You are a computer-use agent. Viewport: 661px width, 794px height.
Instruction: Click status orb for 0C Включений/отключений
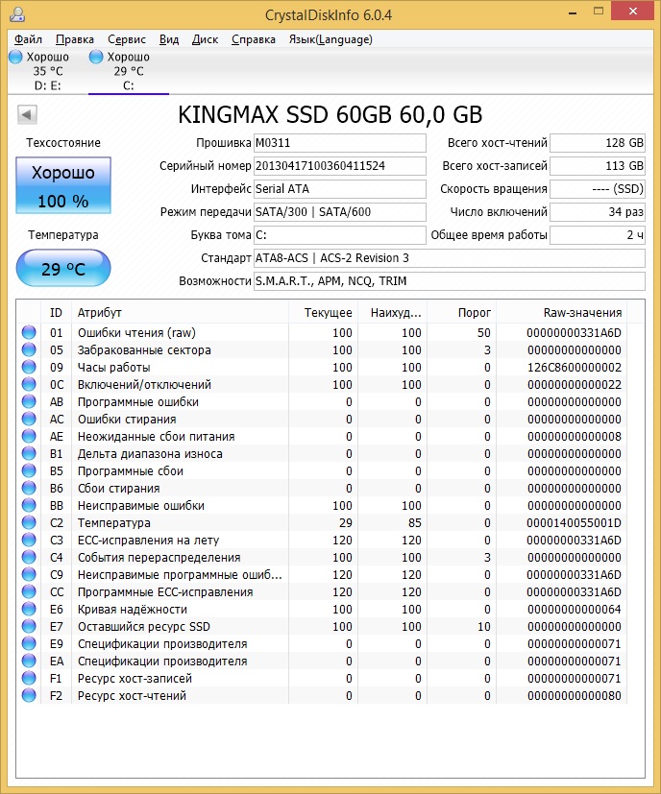tap(29, 384)
